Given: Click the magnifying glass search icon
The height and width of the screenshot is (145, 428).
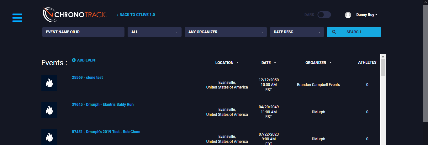Looking at the screenshot, I should pyautogui.click(x=334, y=32).
